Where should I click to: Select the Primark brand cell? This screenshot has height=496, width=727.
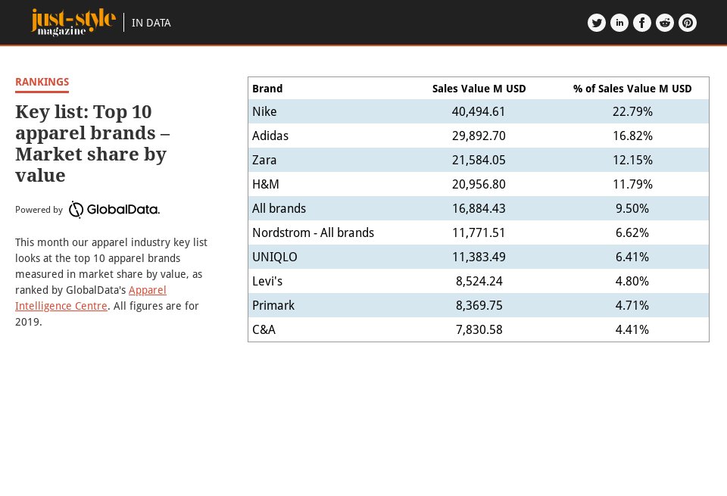273,305
